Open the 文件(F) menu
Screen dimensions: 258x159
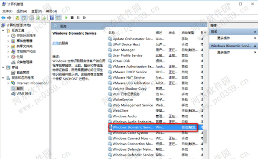tap(7, 11)
